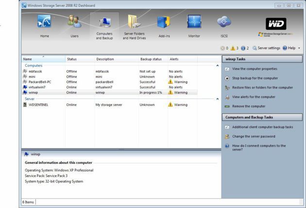Click the Computers and Backup Tasks header
306x208 pixels.
tap(262, 117)
